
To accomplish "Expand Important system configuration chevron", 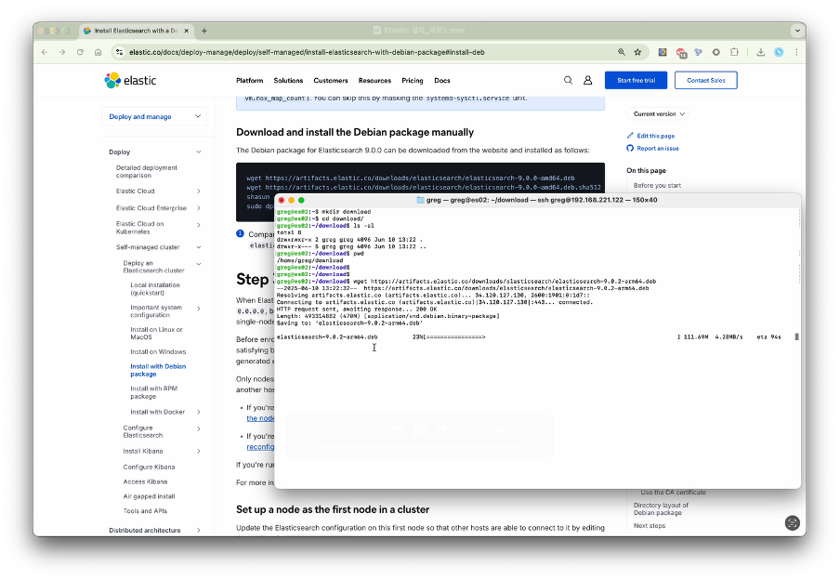I will (x=199, y=309).
